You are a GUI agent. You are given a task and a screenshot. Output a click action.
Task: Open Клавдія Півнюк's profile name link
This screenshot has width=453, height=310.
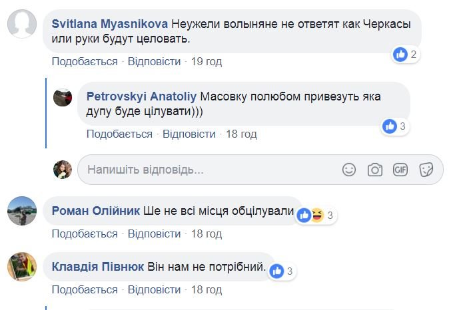(x=97, y=267)
